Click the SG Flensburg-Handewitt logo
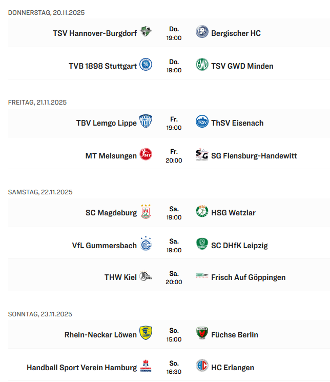Screen dimensions: 330x382 click(202, 155)
